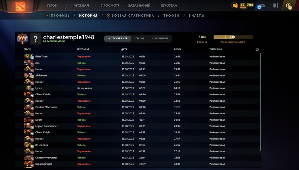The height and width of the screenshot is (170, 299).
Task: Click the Dota Plus icon beside БОЕВАЯ СТАТИСТИКА
Action: click(x=108, y=16)
